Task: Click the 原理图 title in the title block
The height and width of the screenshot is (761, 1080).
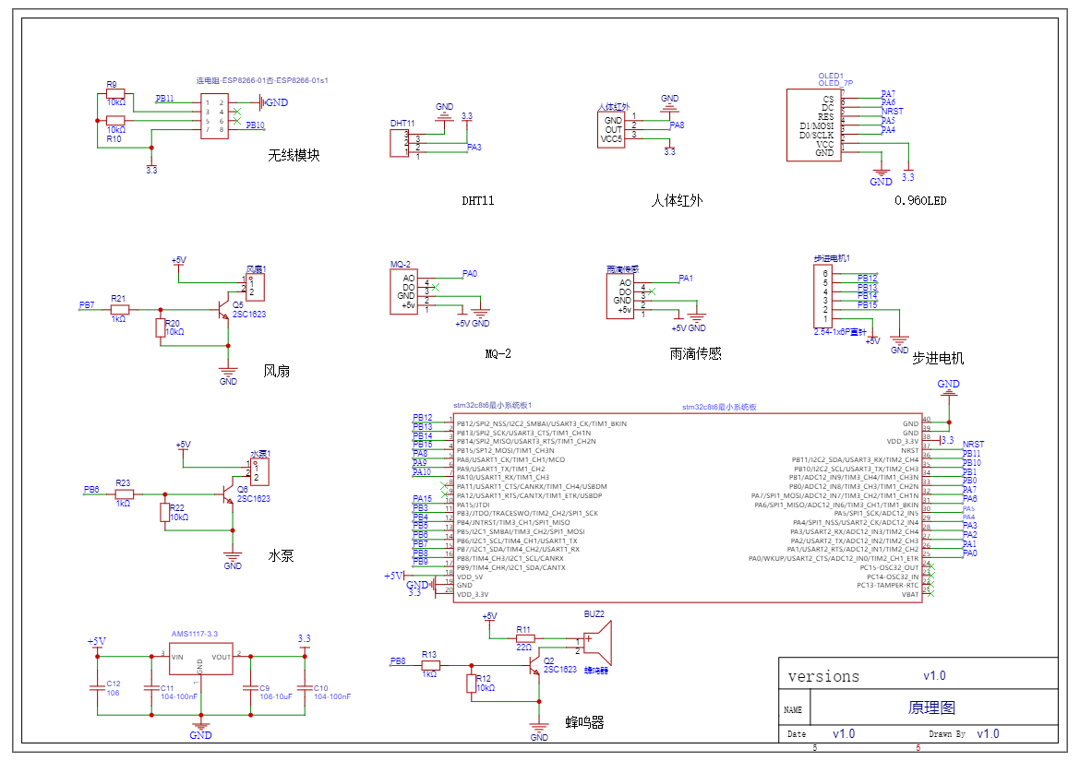Action: click(931, 708)
